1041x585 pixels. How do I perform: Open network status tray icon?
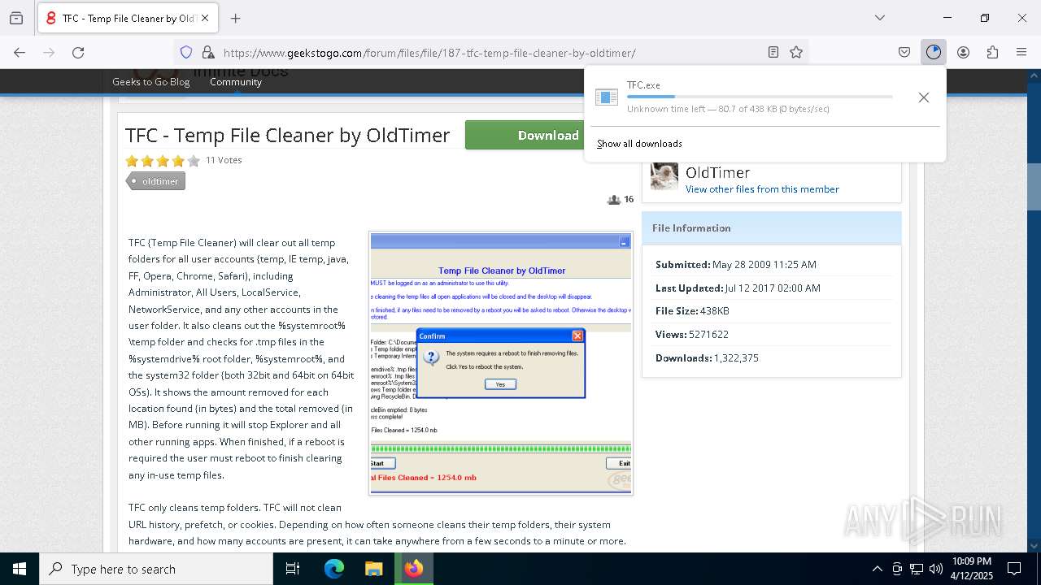coord(917,569)
